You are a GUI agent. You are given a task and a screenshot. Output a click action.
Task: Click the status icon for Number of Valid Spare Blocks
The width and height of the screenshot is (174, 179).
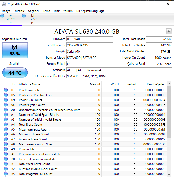(x=6, y=114)
